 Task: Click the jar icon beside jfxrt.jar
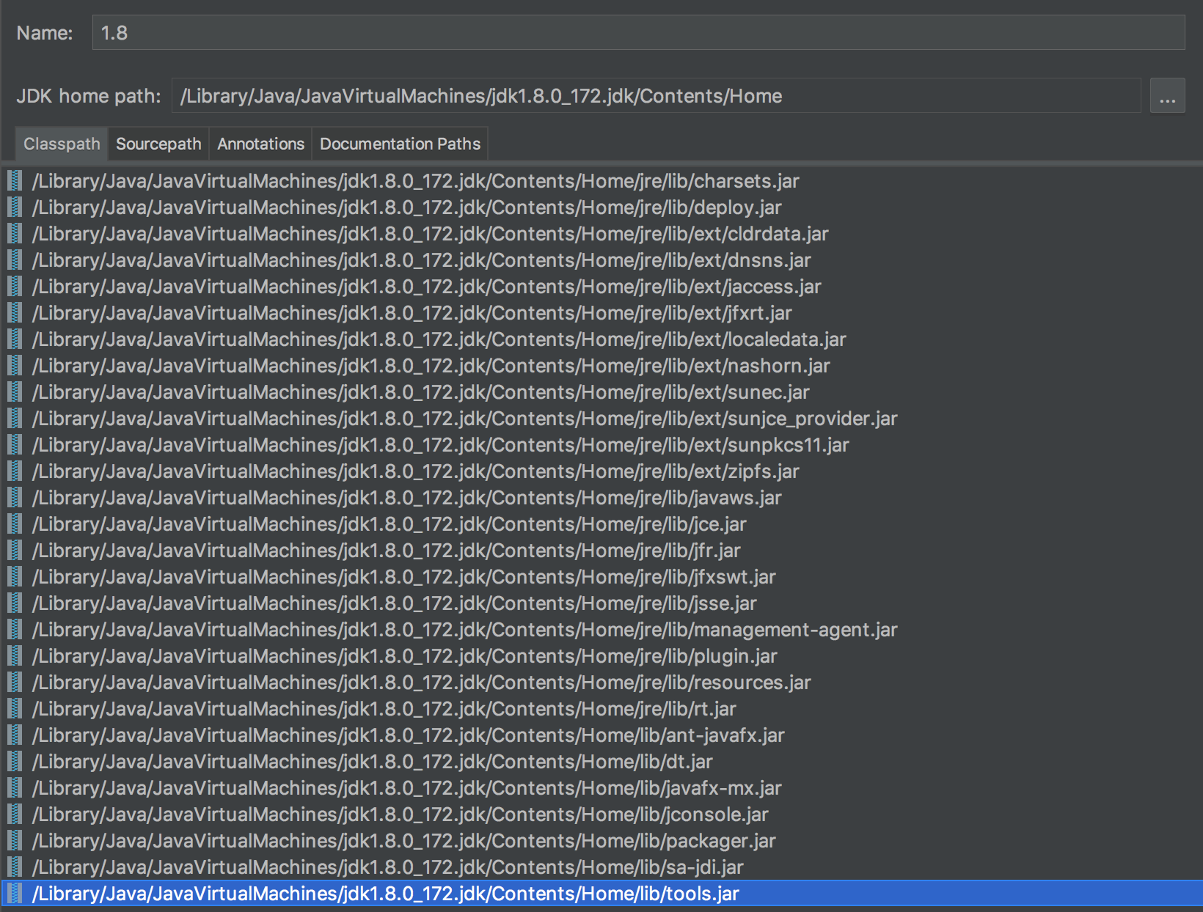(x=15, y=312)
